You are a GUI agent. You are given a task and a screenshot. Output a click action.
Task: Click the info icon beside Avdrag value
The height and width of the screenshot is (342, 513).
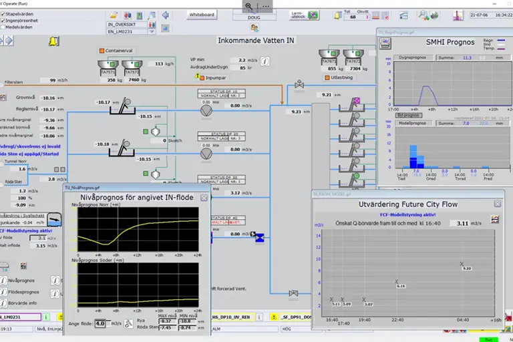click(265, 61)
